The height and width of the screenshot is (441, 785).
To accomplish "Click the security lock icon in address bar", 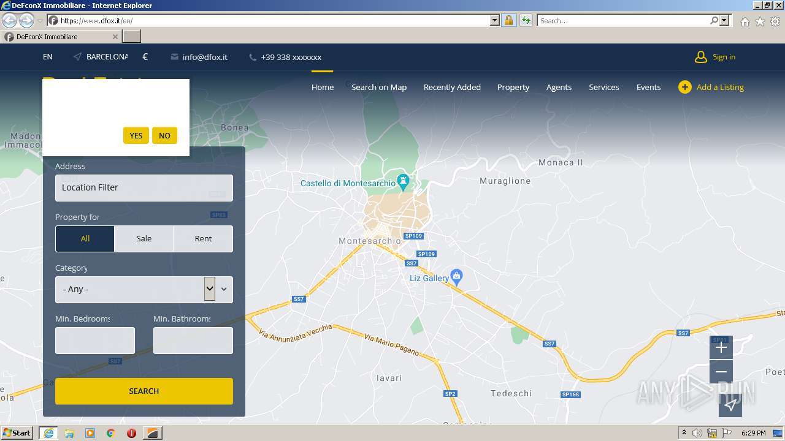I will (x=508, y=20).
